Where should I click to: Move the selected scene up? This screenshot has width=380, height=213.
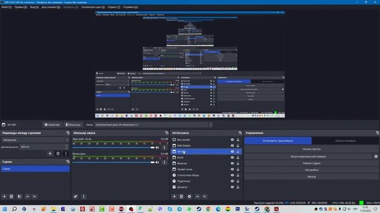(x=27, y=196)
